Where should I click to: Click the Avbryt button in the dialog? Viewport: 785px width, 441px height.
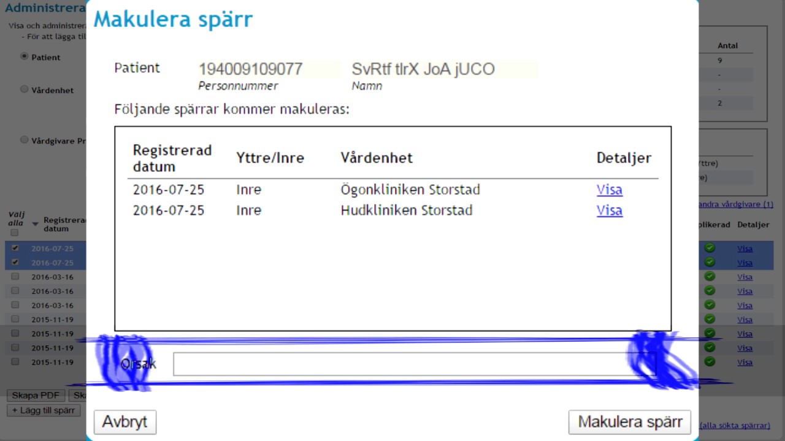(x=125, y=422)
